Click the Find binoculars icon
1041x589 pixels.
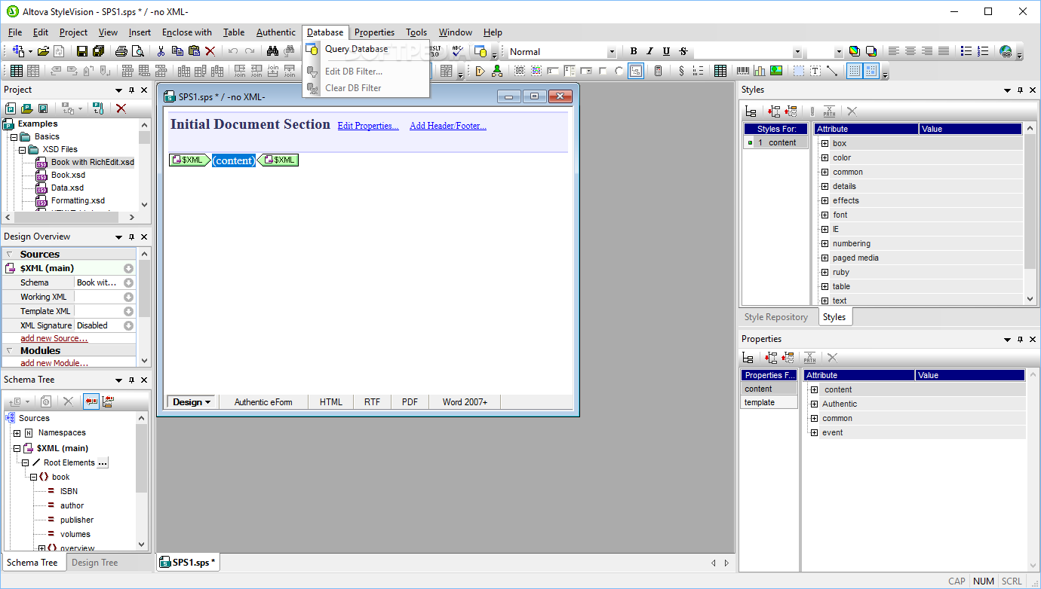coord(272,51)
